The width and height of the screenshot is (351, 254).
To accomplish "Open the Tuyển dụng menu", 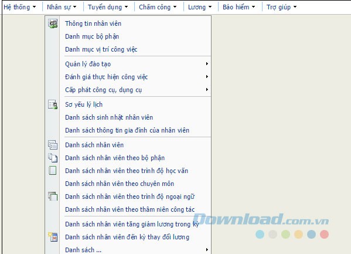I will click(x=108, y=7).
